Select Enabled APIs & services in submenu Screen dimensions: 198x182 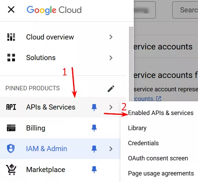[x=161, y=113]
